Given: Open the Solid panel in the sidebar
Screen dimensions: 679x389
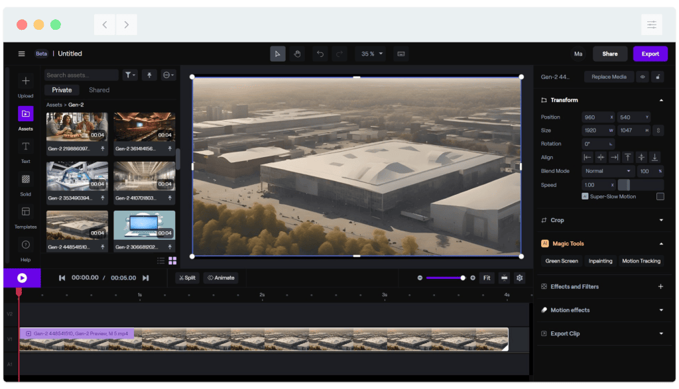Looking at the screenshot, I should 25,180.
